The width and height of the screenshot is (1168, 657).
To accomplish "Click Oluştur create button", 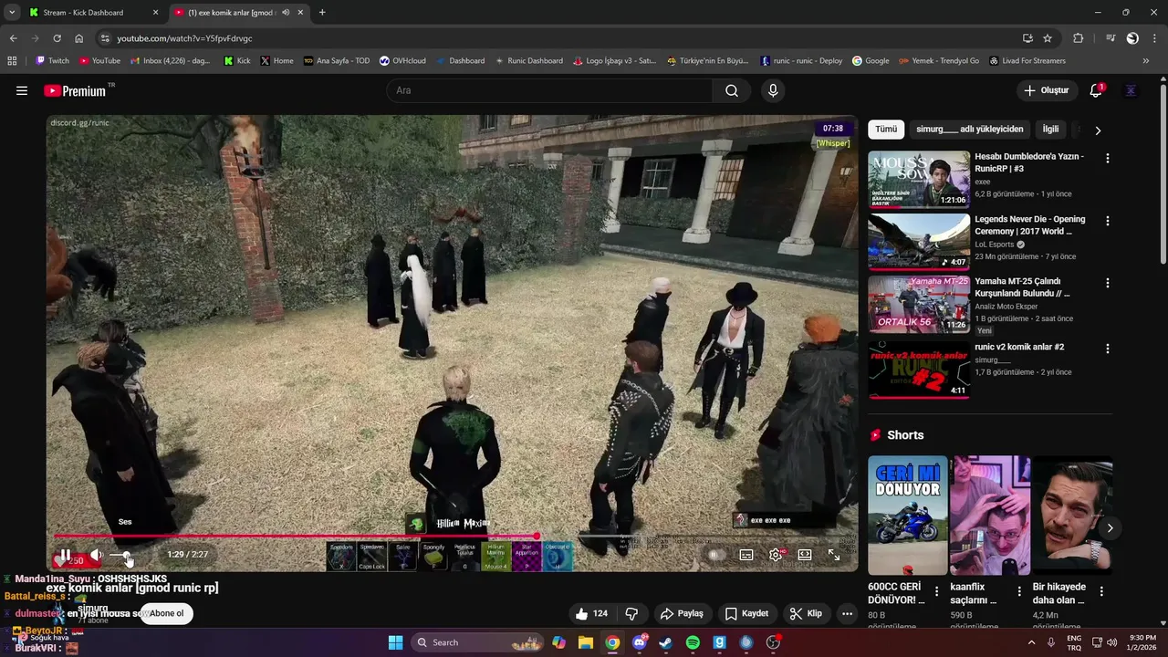I will (1046, 90).
